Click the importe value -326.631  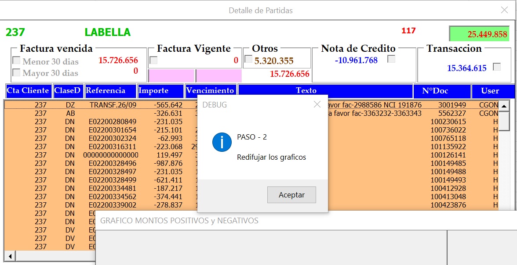(168, 113)
